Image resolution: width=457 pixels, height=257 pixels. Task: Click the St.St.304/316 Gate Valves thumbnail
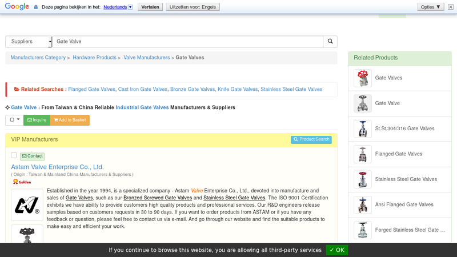pos(363,129)
